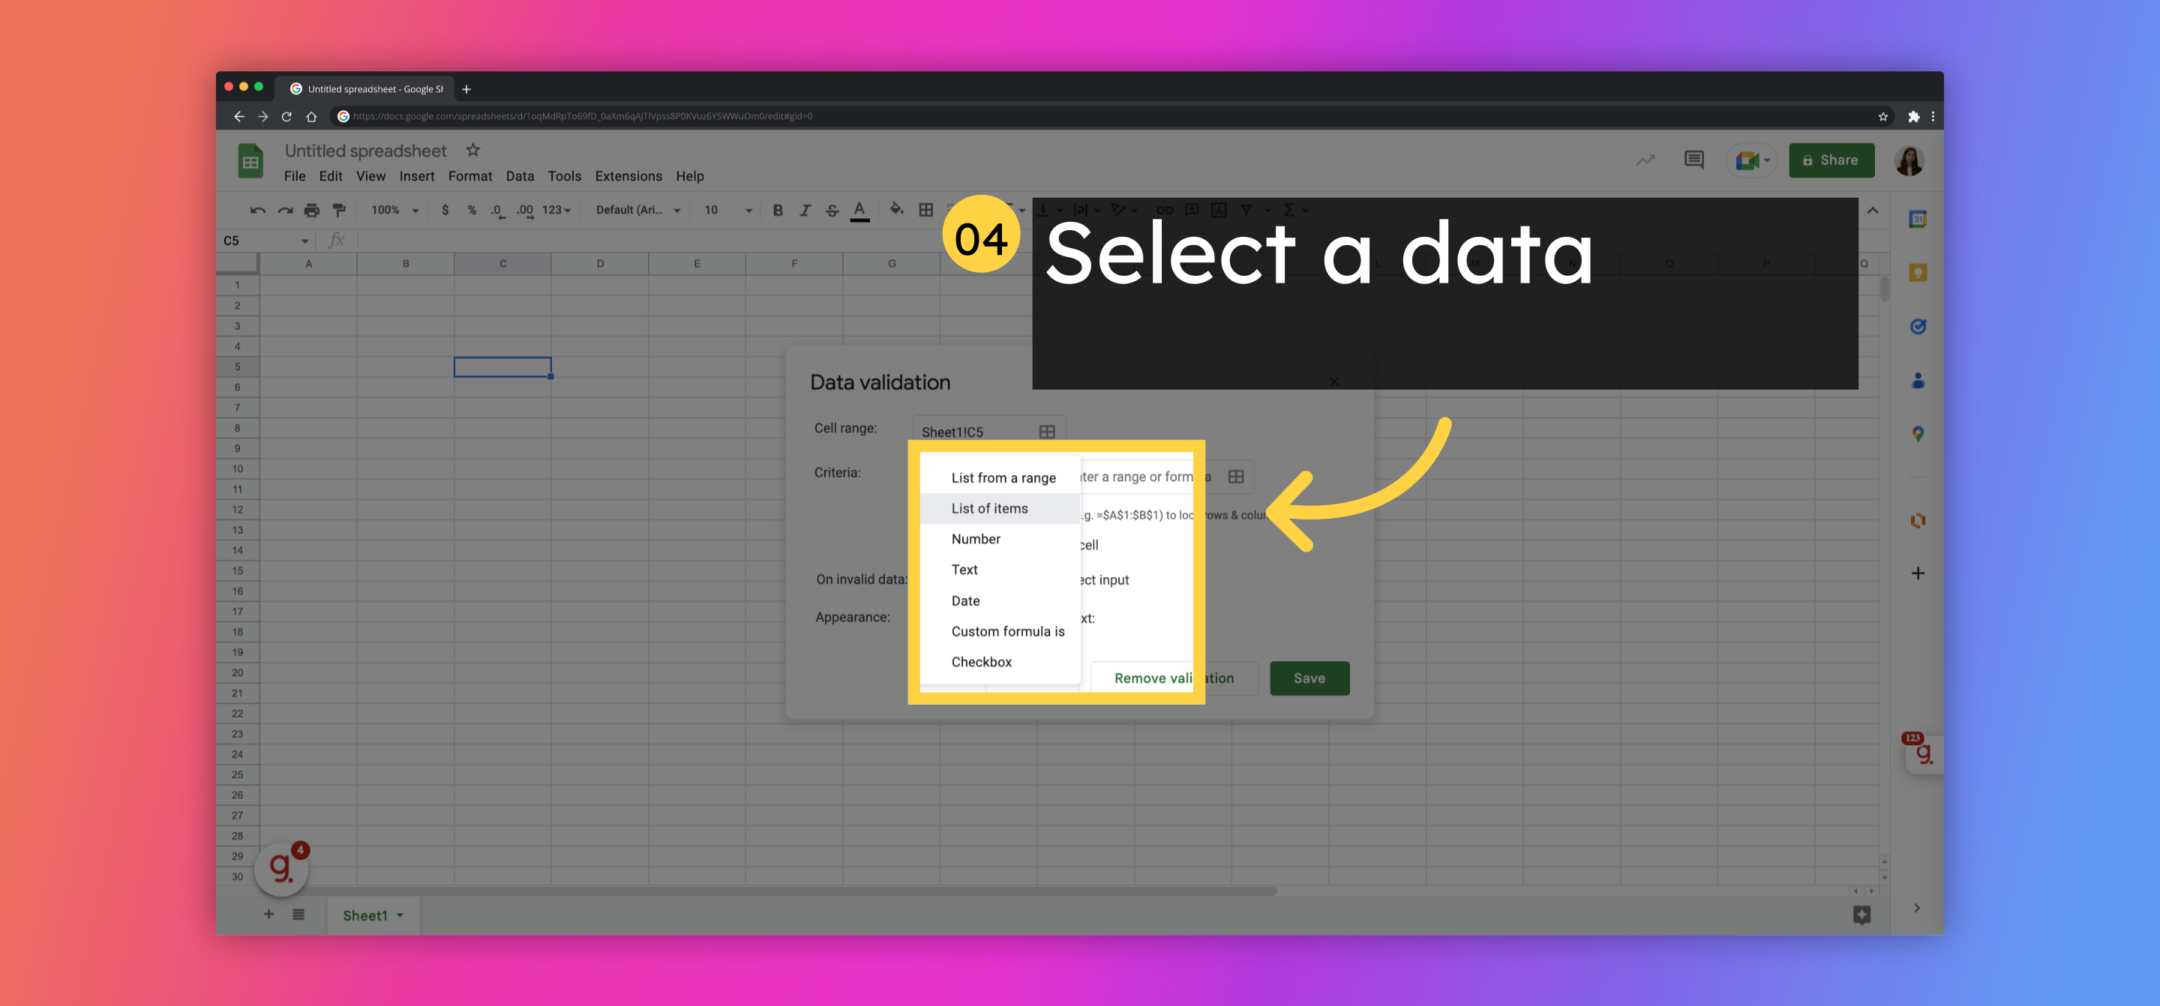Screen dimensions: 2160x1006
Task: Select the Paint format tool
Action: coord(339,211)
